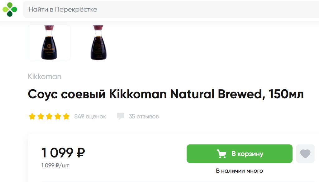Click the fourth rating star

[x=58, y=117]
